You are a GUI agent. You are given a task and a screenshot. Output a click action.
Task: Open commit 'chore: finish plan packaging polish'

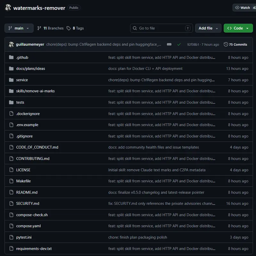tap(138, 237)
